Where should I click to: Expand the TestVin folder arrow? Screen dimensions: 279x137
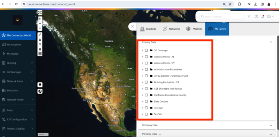point(142,114)
